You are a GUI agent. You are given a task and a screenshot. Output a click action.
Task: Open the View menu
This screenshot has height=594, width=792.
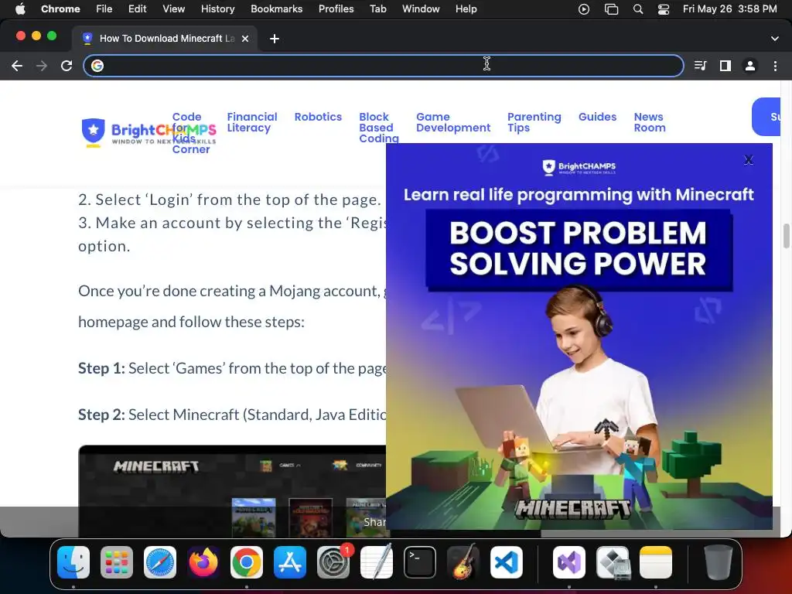point(174,9)
